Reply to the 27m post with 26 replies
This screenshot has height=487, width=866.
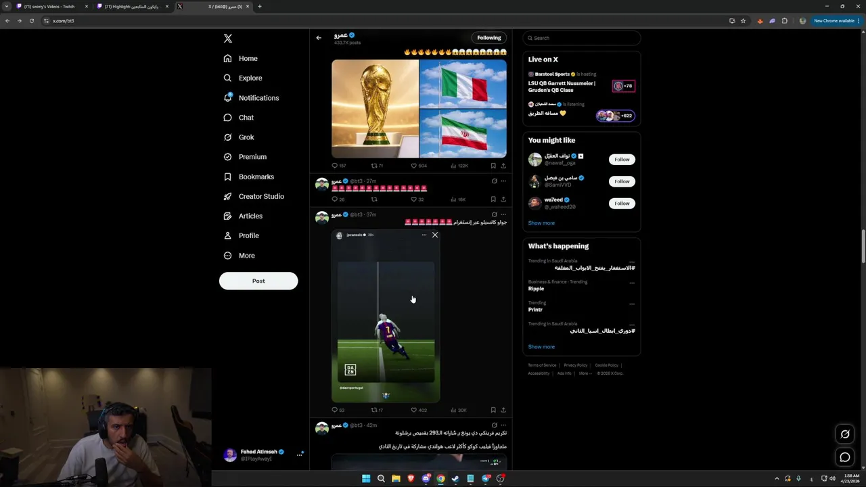point(338,200)
